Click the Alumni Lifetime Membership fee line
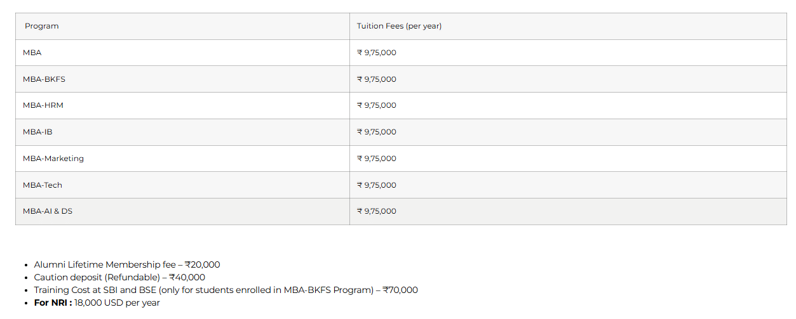Image resolution: width=796 pixels, height=319 pixels. [127, 264]
